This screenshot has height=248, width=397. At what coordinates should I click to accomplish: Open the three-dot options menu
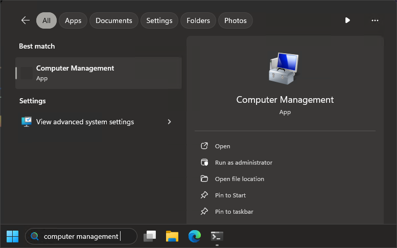point(375,20)
